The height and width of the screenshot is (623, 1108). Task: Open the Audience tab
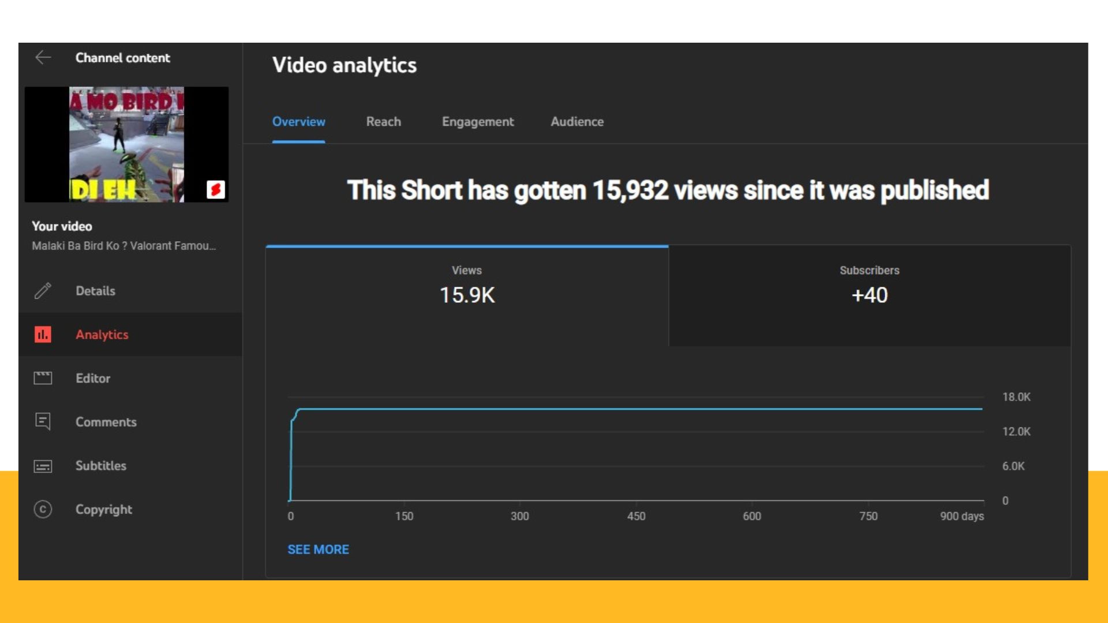point(577,122)
